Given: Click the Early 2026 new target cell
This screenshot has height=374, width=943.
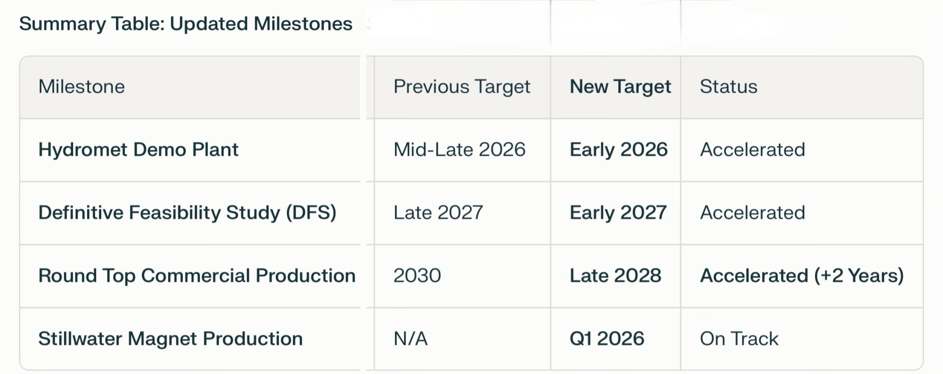Looking at the screenshot, I should pos(618,150).
